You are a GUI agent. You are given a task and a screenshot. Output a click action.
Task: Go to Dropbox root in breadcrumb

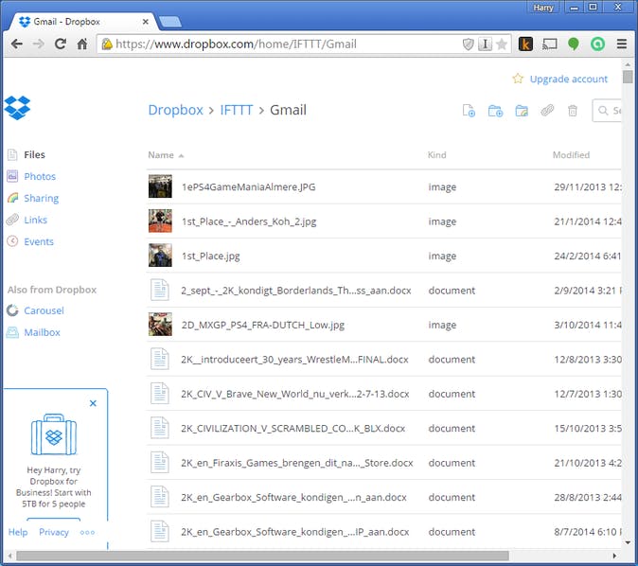(175, 110)
